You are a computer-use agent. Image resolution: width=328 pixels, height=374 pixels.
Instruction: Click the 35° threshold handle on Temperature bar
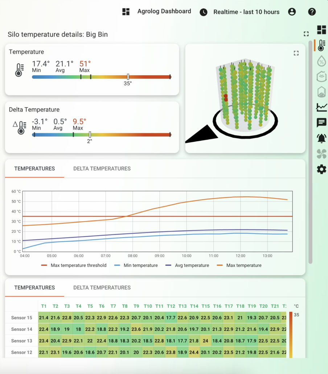pyautogui.click(x=128, y=77)
